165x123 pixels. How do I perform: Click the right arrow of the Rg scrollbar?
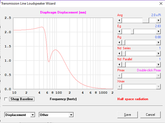tap(158, 43)
